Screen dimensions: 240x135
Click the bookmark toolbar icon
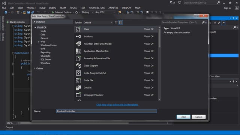147,12
